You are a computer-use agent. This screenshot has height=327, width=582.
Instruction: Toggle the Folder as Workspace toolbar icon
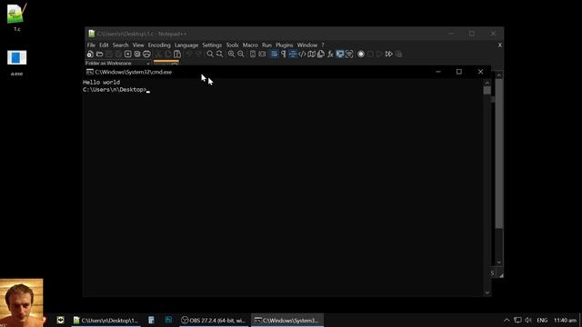click(x=339, y=54)
